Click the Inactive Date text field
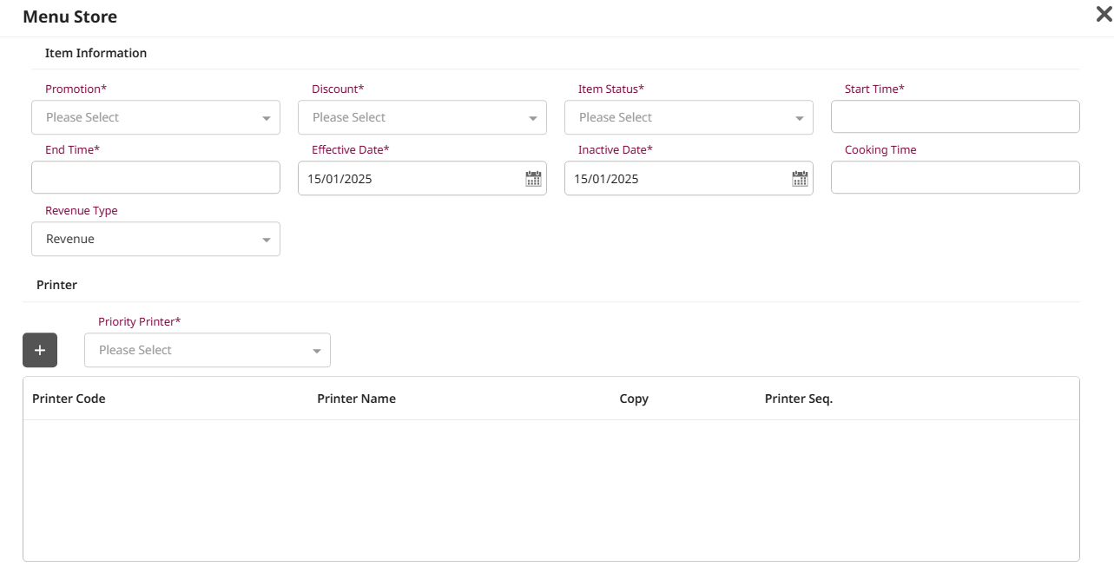 point(675,179)
